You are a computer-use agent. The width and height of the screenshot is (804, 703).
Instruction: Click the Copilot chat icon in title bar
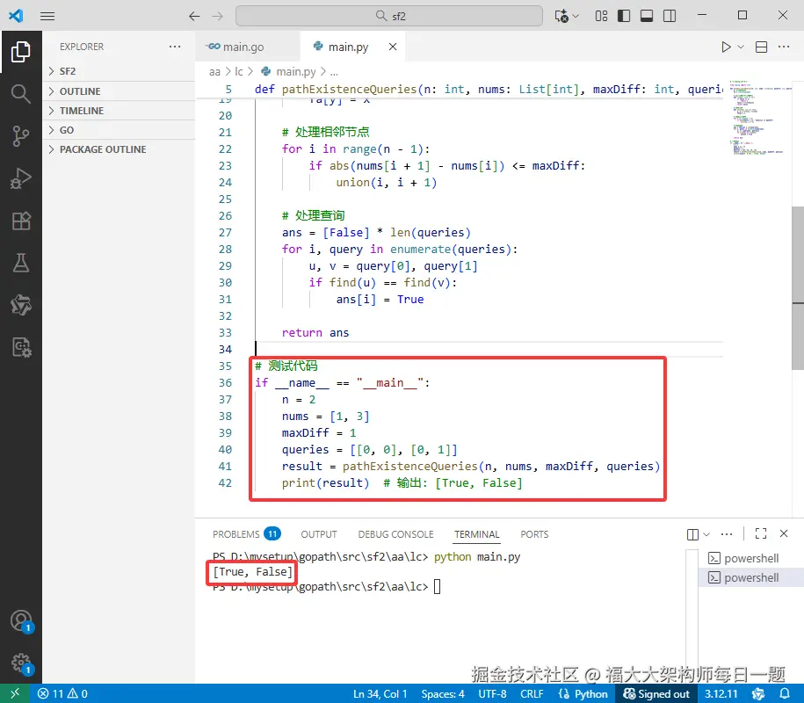point(562,16)
